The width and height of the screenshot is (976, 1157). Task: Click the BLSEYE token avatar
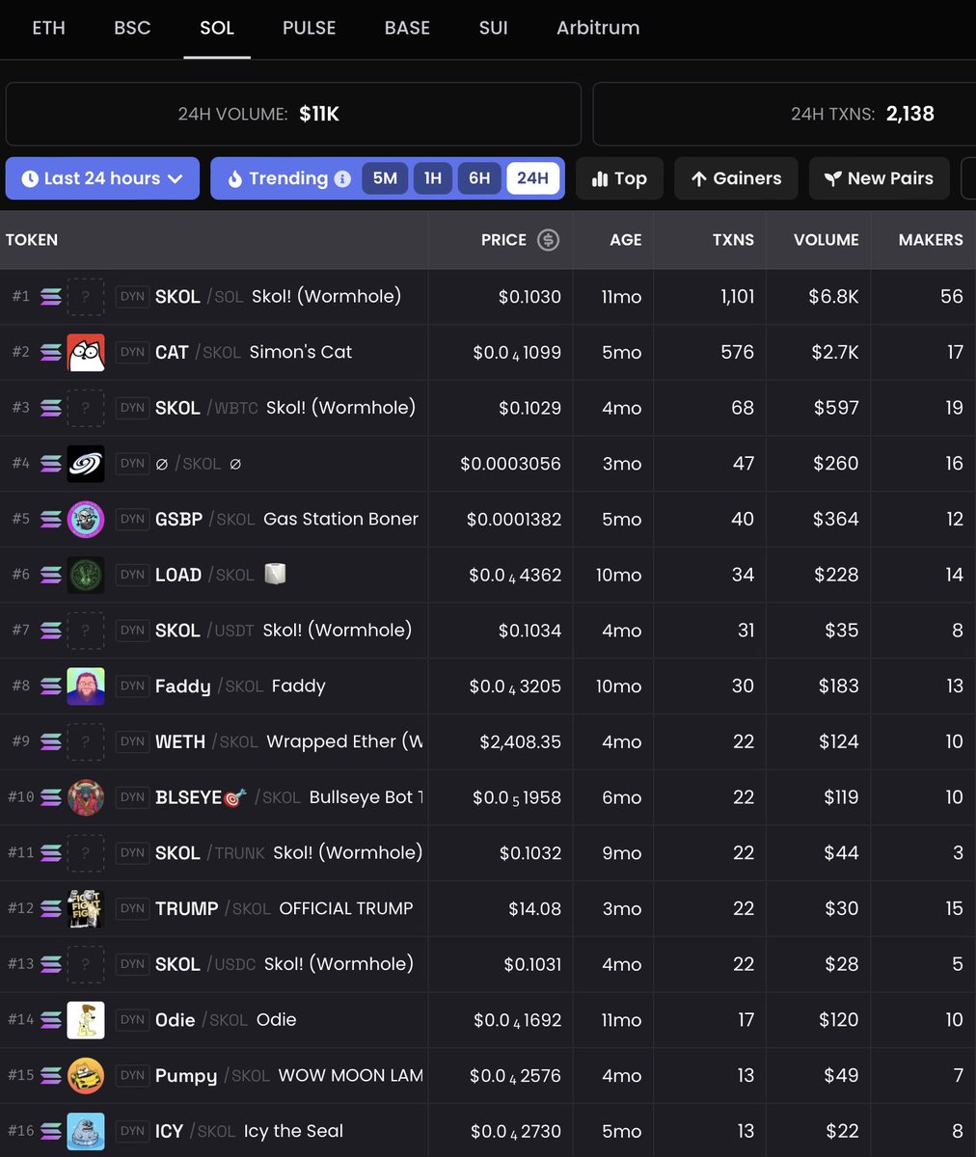coord(86,798)
